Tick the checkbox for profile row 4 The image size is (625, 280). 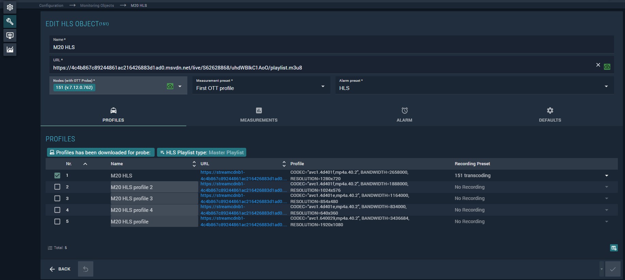click(x=57, y=210)
